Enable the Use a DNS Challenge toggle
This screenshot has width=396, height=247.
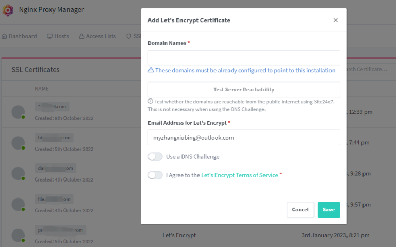pyautogui.click(x=155, y=157)
